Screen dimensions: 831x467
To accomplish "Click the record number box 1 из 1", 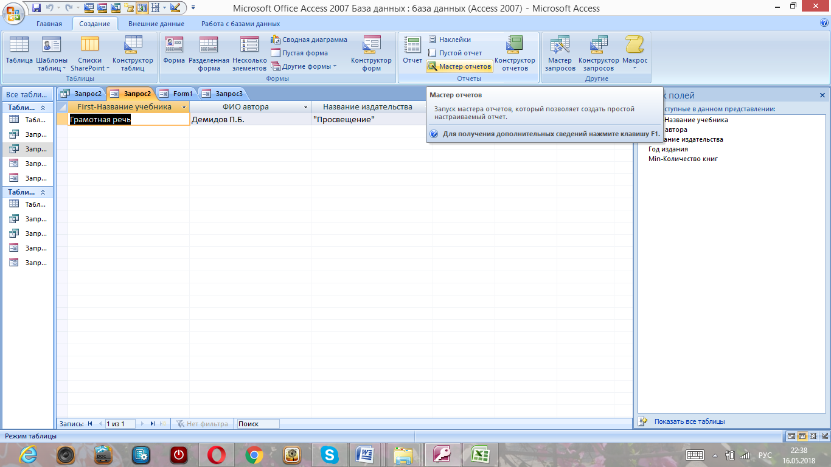I will (x=120, y=424).
